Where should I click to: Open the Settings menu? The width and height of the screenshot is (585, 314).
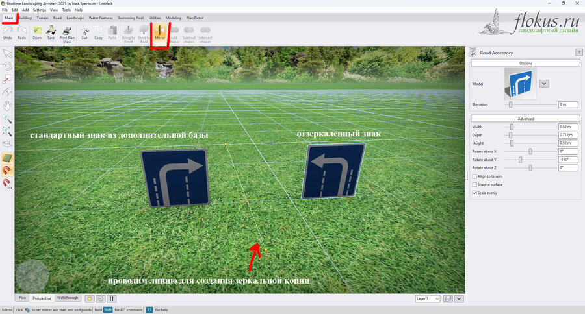pyautogui.click(x=40, y=10)
